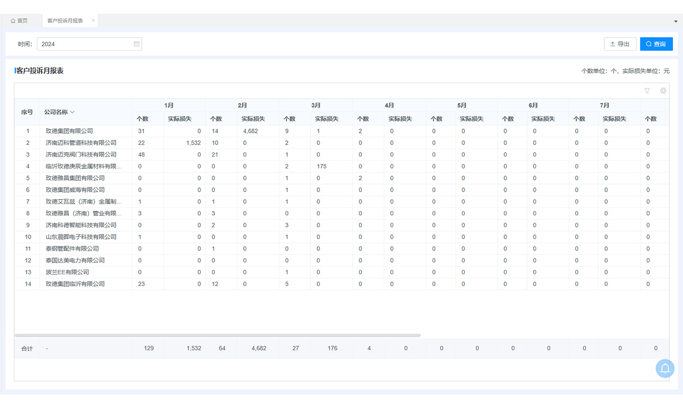Click the 4,682 loss value for 玫德集团
The width and height of the screenshot is (683, 408).
coord(250,131)
